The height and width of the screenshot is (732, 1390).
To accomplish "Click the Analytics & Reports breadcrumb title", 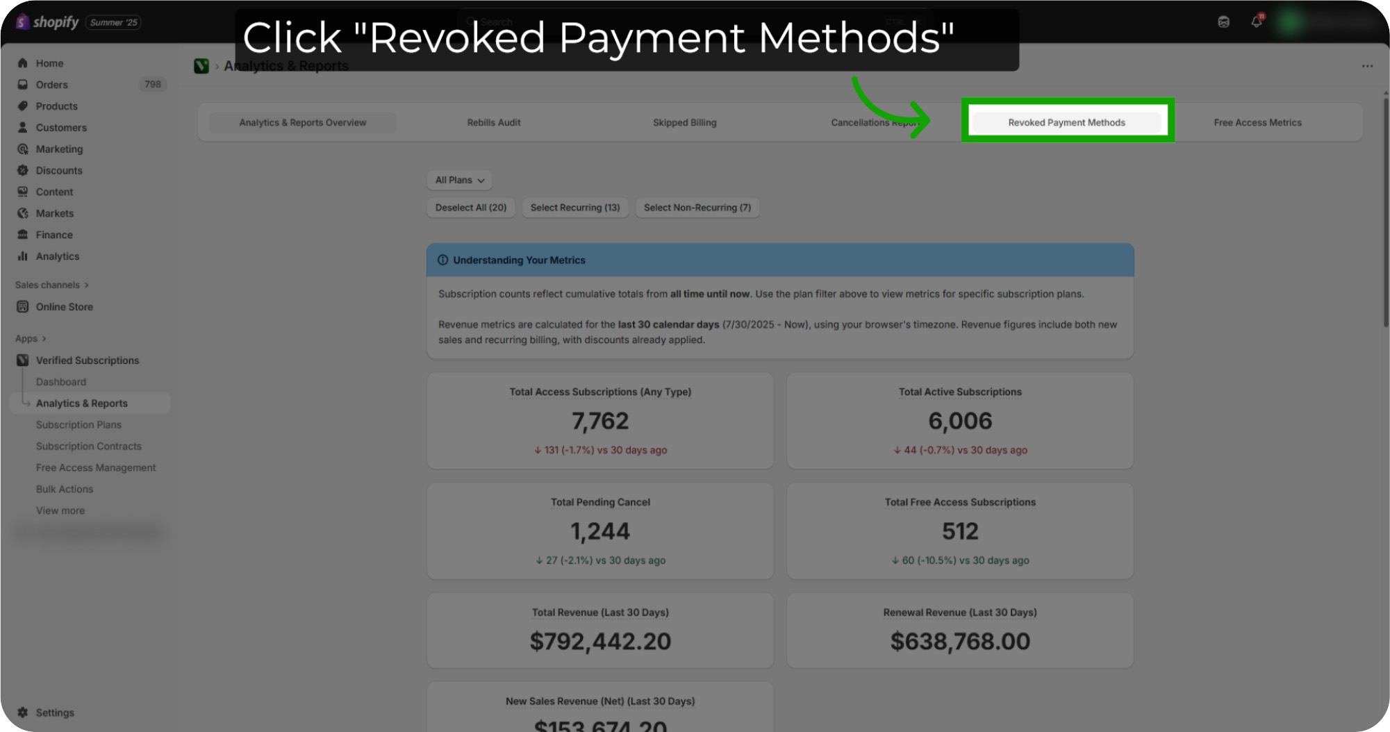I will click(x=286, y=66).
